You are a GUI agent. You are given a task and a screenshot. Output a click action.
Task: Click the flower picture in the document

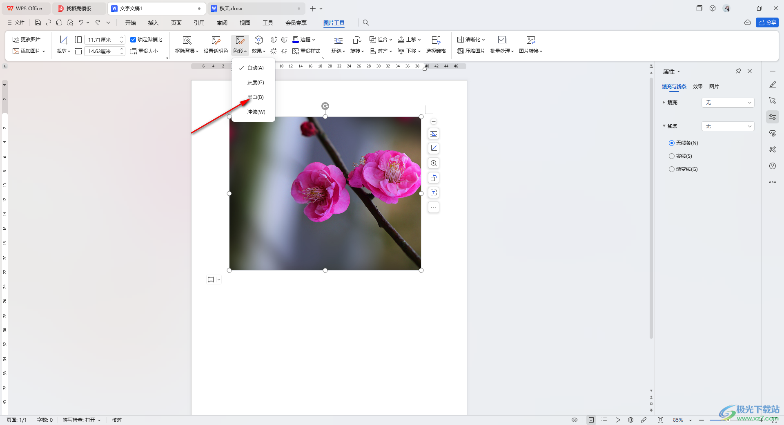[325, 193]
